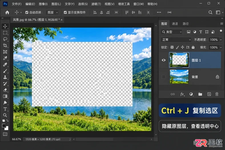Select the Crop tool in the toolbar
The width and height of the screenshot is (225, 150).
click(x=5, y=45)
